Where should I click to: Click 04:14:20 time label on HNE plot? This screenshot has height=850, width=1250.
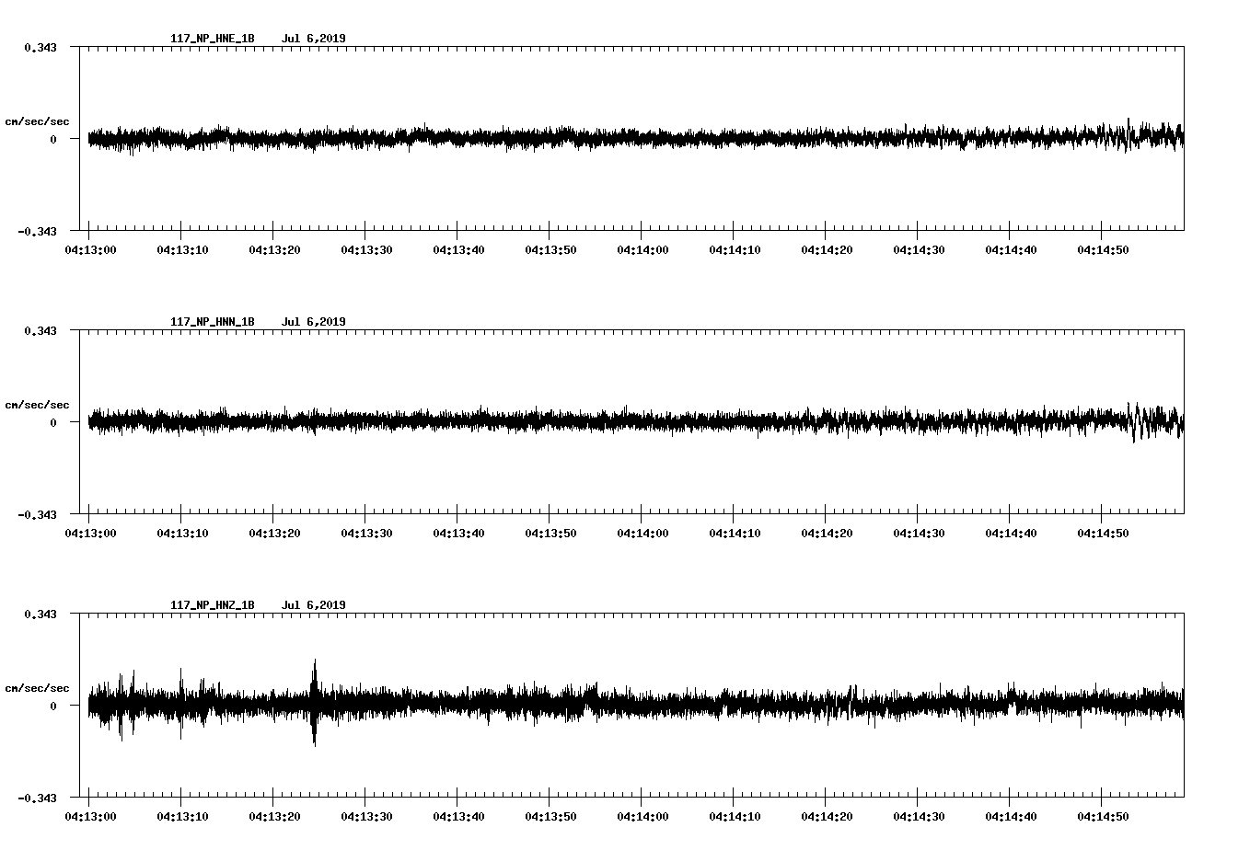click(x=826, y=249)
